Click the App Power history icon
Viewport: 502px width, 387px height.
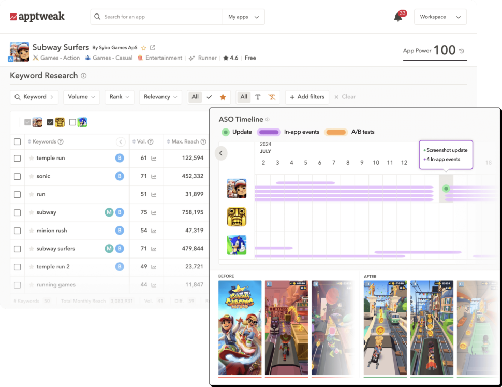(461, 51)
